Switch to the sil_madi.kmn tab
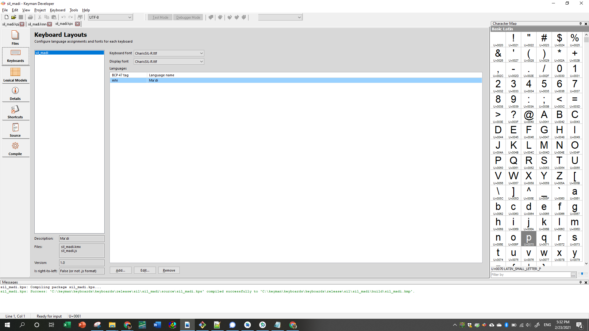The height and width of the screenshot is (331, 589). (x=37, y=24)
